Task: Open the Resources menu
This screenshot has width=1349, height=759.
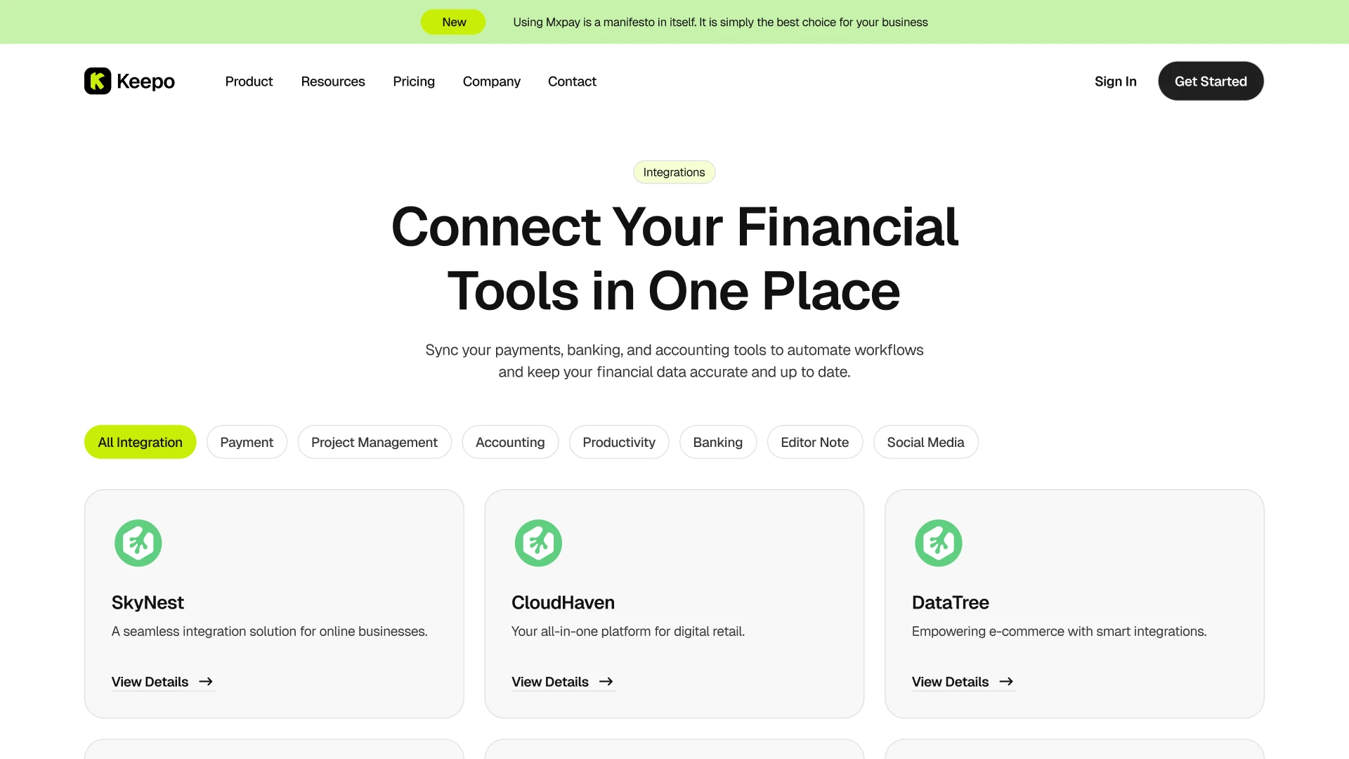Action: coord(333,82)
